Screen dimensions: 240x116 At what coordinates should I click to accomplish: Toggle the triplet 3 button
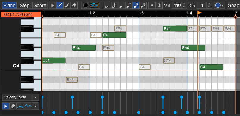click(x=159, y=6)
